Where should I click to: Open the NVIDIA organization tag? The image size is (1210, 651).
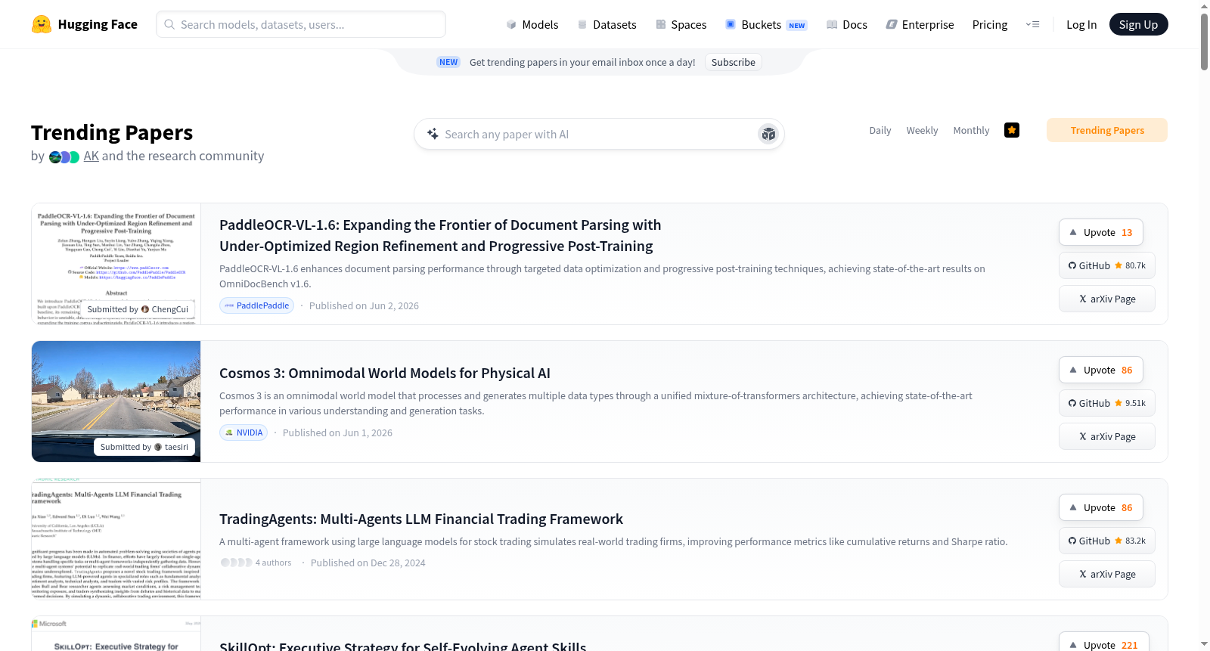(x=244, y=432)
